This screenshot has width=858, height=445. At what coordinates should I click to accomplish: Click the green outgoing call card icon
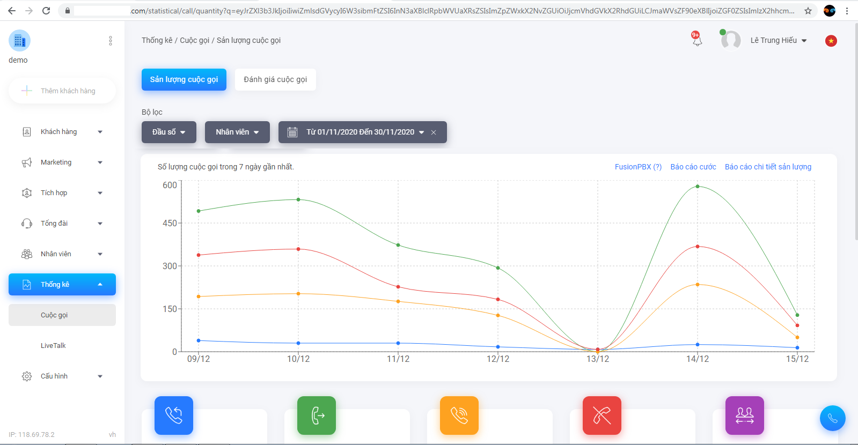pos(317,416)
